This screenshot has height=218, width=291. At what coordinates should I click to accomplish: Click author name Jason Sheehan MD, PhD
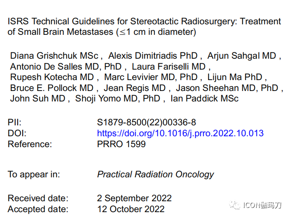pyautogui.click(x=227, y=88)
